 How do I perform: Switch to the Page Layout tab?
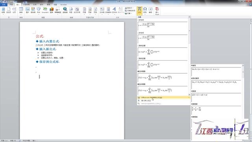(x=26, y=4)
